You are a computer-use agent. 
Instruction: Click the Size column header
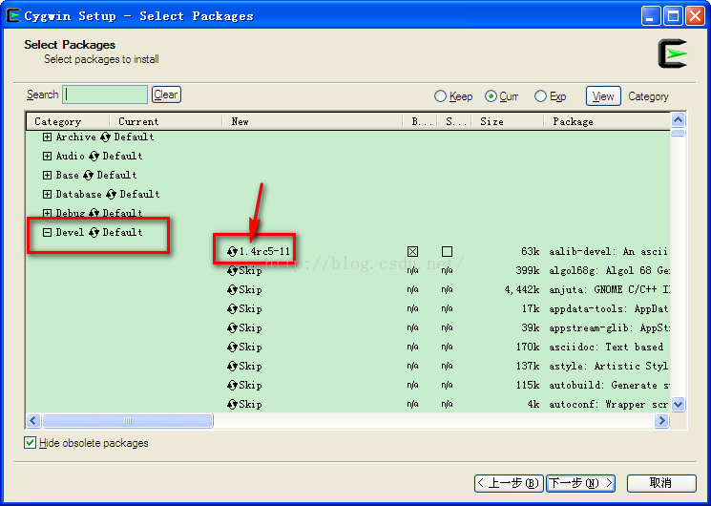point(508,121)
